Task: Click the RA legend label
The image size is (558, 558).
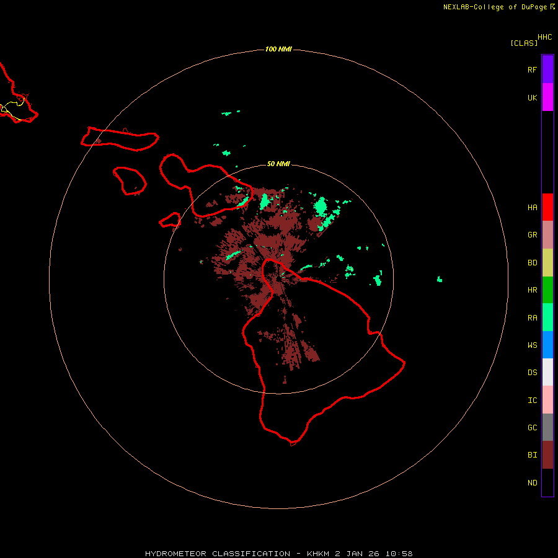Action: point(532,318)
